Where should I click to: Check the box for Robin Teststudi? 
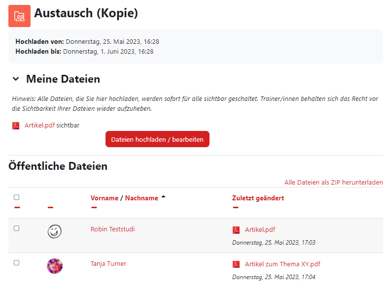click(16, 228)
